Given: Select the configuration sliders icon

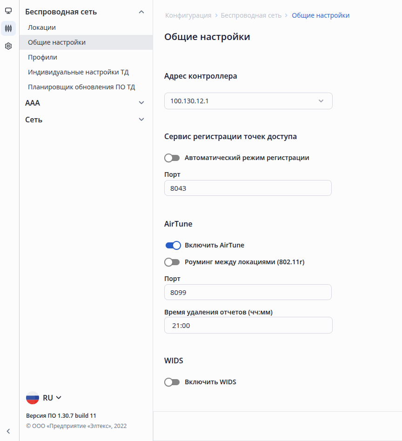Looking at the screenshot, I should (8, 28).
